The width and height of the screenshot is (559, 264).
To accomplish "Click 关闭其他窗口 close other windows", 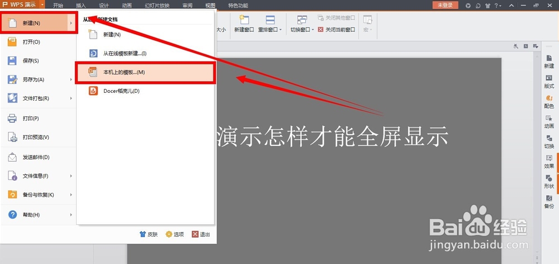I will point(337,17).
